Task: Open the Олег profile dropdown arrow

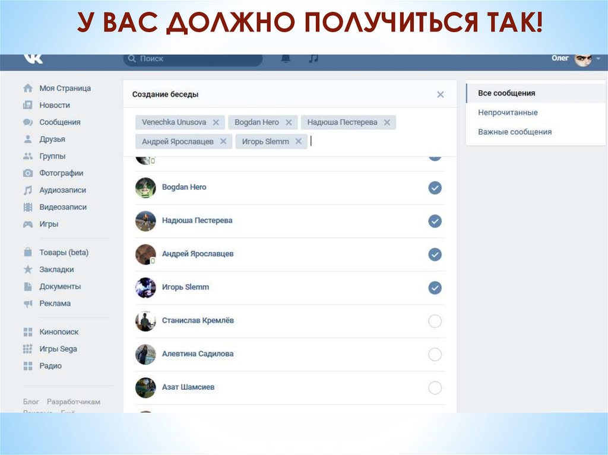Action: pyautogui.click(x=598, y=59)
